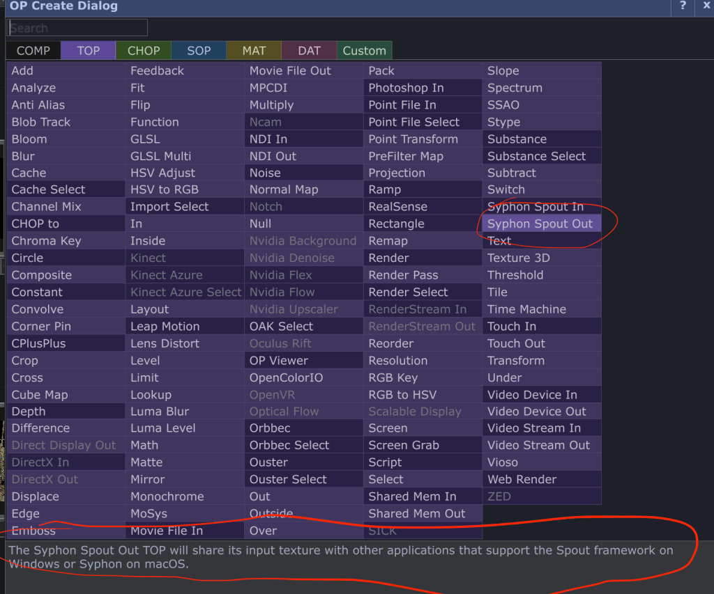Click the Search input field
The image size is (714, 594).
(77, 28)
